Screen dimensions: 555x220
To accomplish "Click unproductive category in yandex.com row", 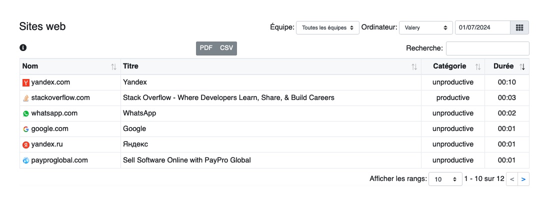I will click(452, 82).
